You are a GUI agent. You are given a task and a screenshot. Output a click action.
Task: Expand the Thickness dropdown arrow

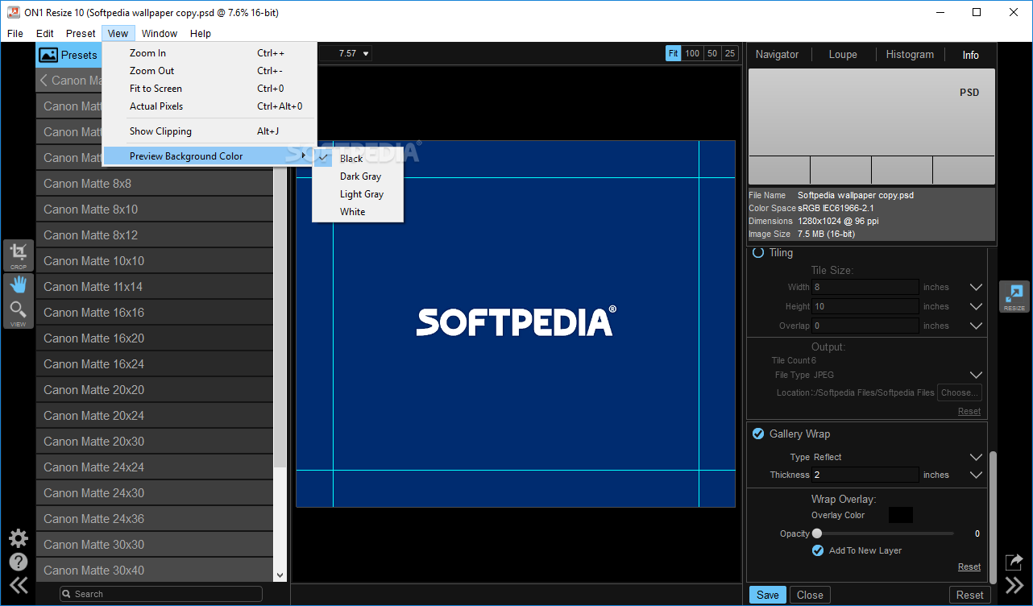pyautogui.click(x=976, y=475)
